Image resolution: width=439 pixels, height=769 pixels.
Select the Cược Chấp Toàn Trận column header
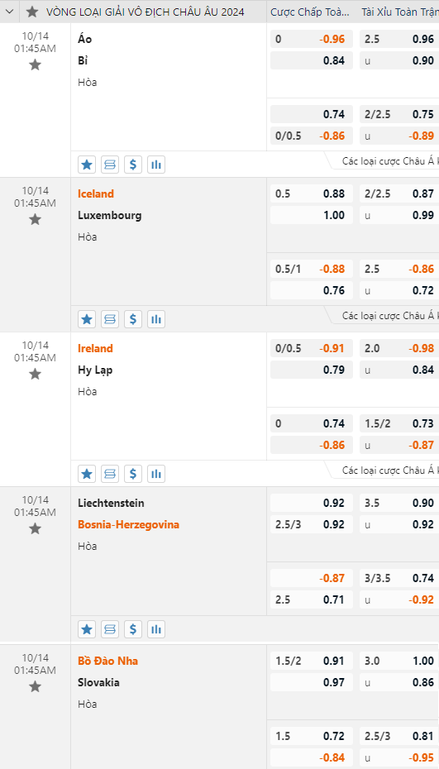pyautogui.click(x=310, y=12)
